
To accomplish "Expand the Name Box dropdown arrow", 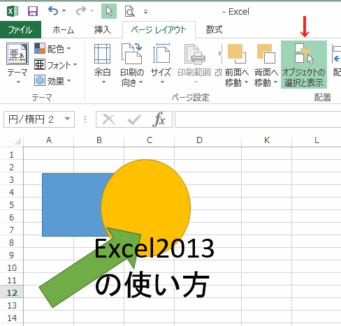I will pos(68,119).
